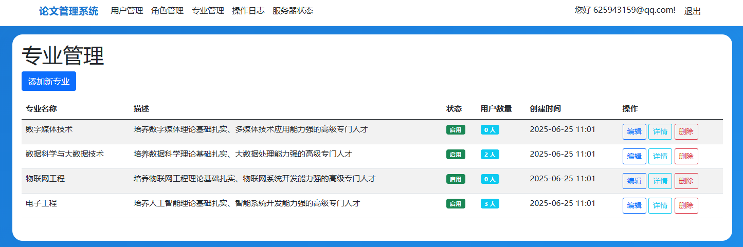Click creation time of 数字媒体技术 row
Image resolution: width=743 pixels, height=247 pixels.
pyautogui.click(x=563, y=129)
